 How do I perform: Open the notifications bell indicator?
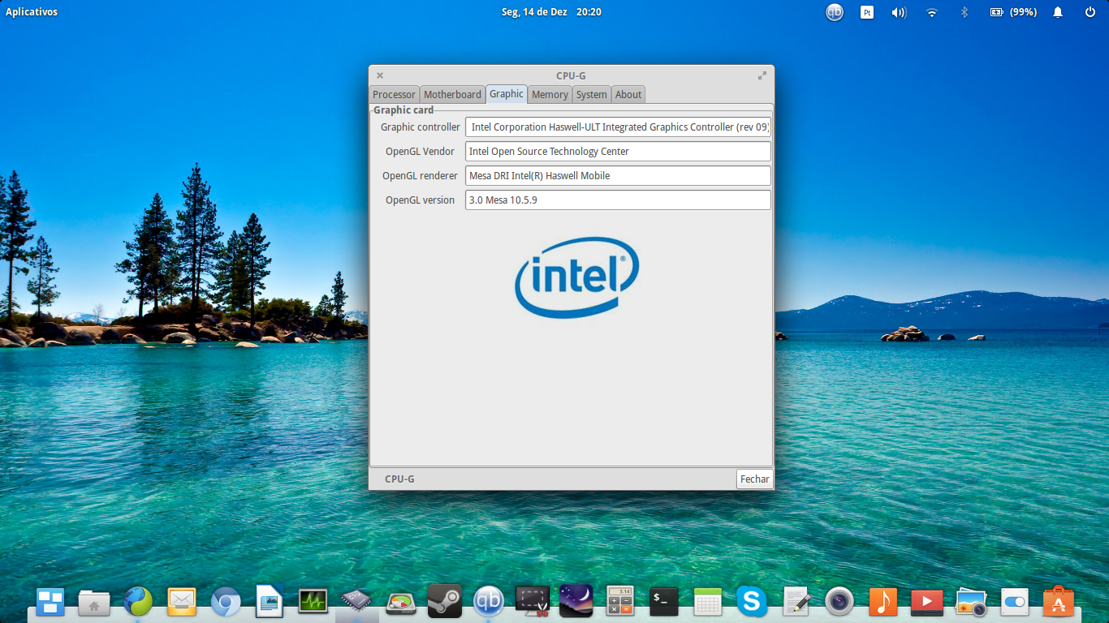[1058, 12]
